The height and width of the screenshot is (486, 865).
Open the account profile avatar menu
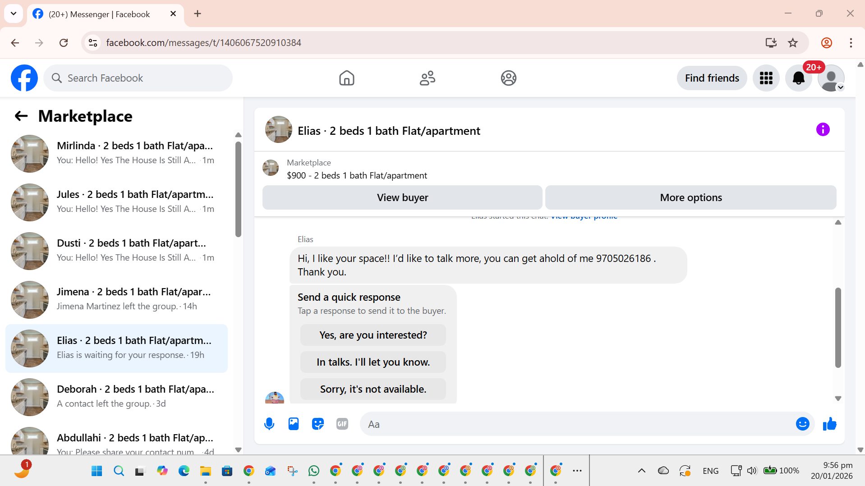point(831,78)
